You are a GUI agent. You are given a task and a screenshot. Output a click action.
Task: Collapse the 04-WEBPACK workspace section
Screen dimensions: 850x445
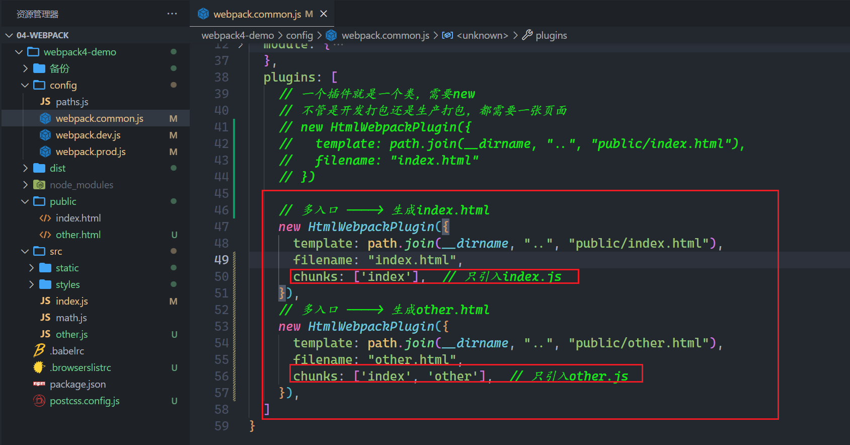tap(9, 35)
